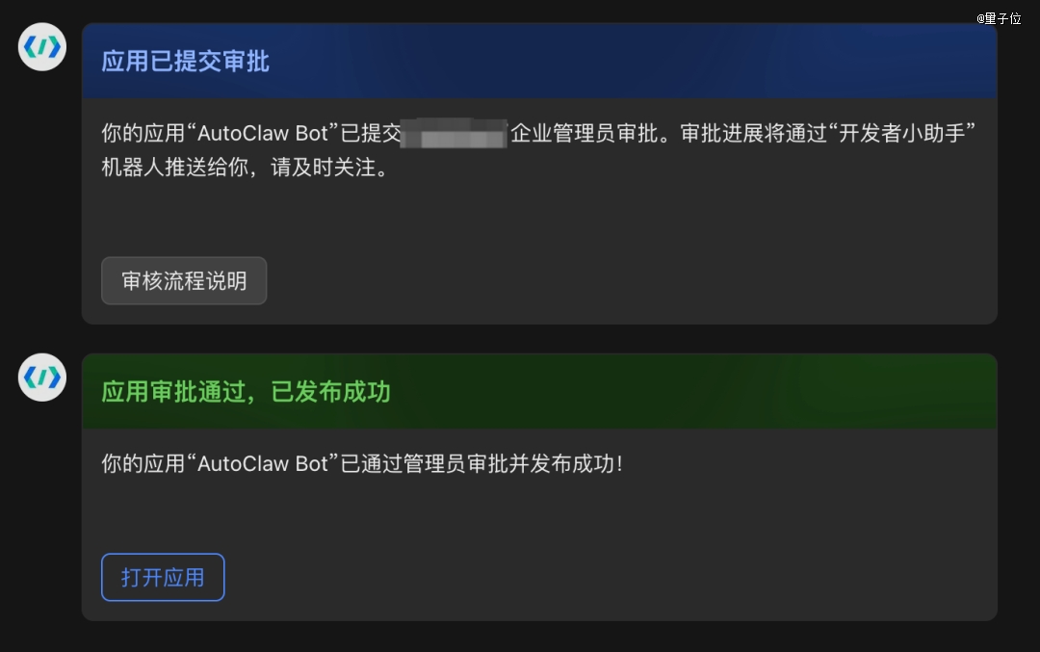This screenshot has width=1040, height=652.
Task: Click the empty area right of 打开应用
Action: pyautogui.click(x=611, y=577)
